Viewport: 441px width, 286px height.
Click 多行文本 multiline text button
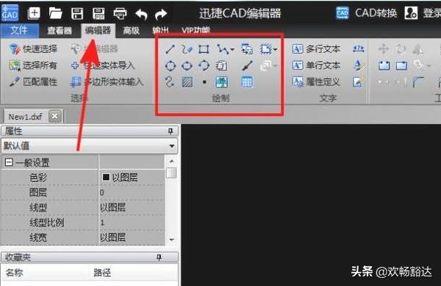pyautogui.click(x=316, y=49)
